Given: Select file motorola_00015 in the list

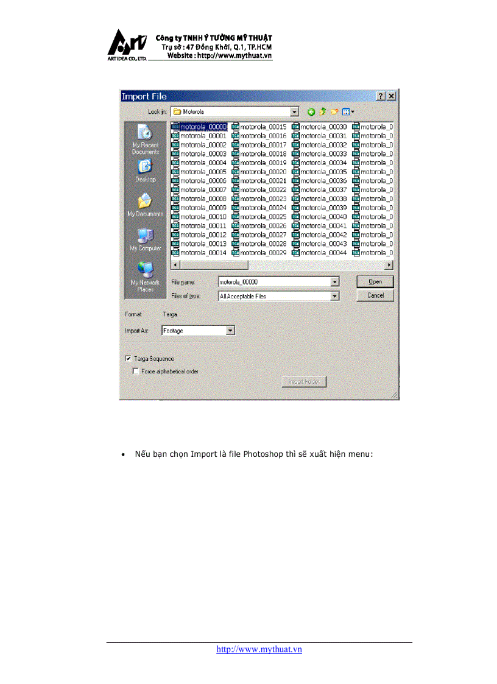Looking at the screenshot, I should coord(263,127).
